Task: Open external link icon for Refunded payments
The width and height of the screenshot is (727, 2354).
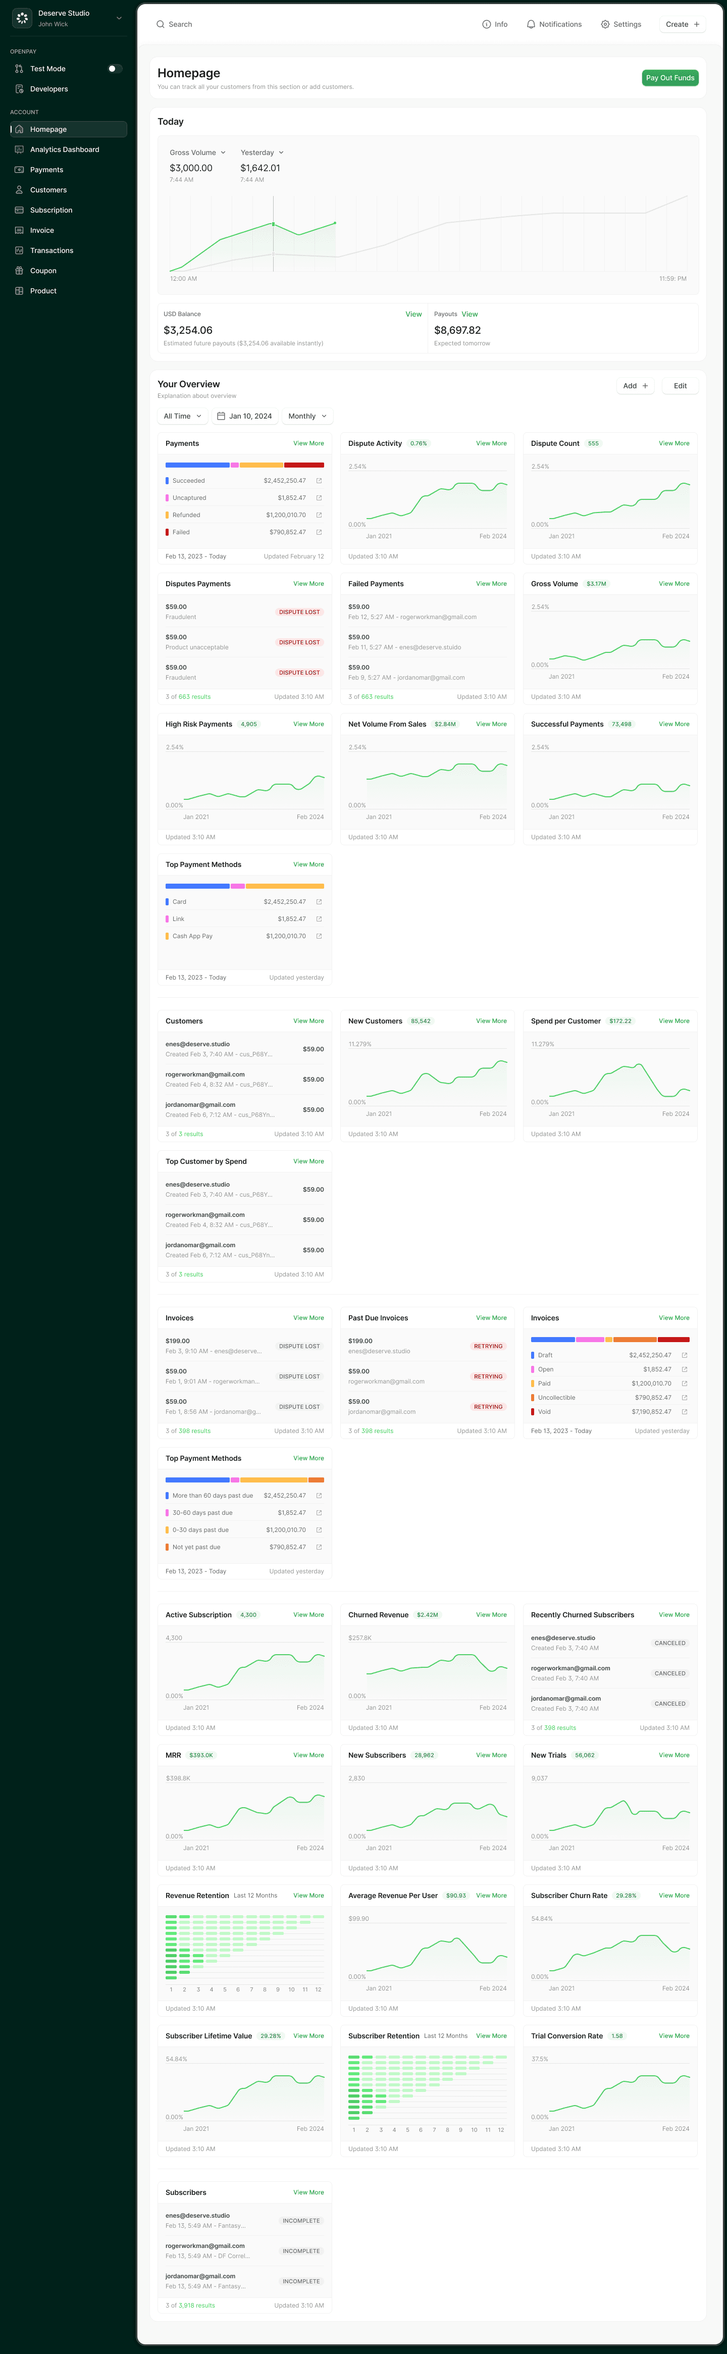Action: (x=319, y=515)
